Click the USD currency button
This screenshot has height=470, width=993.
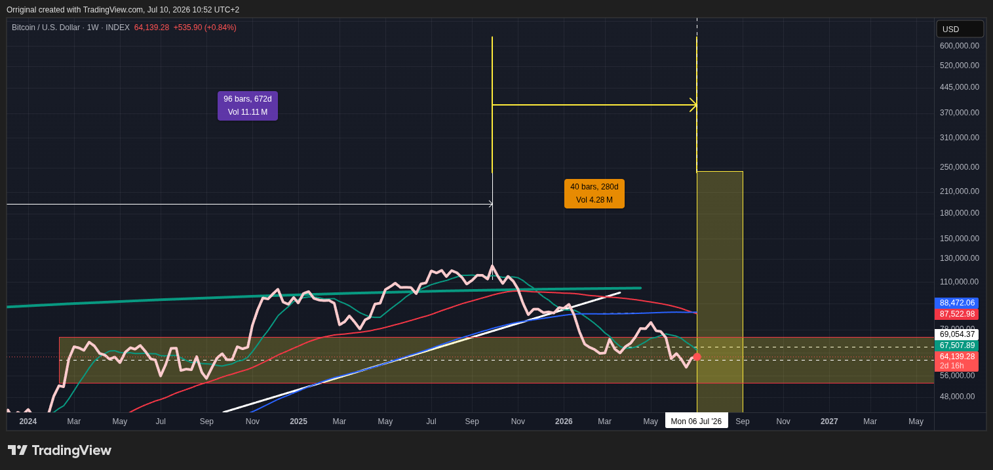pos(960,29)
